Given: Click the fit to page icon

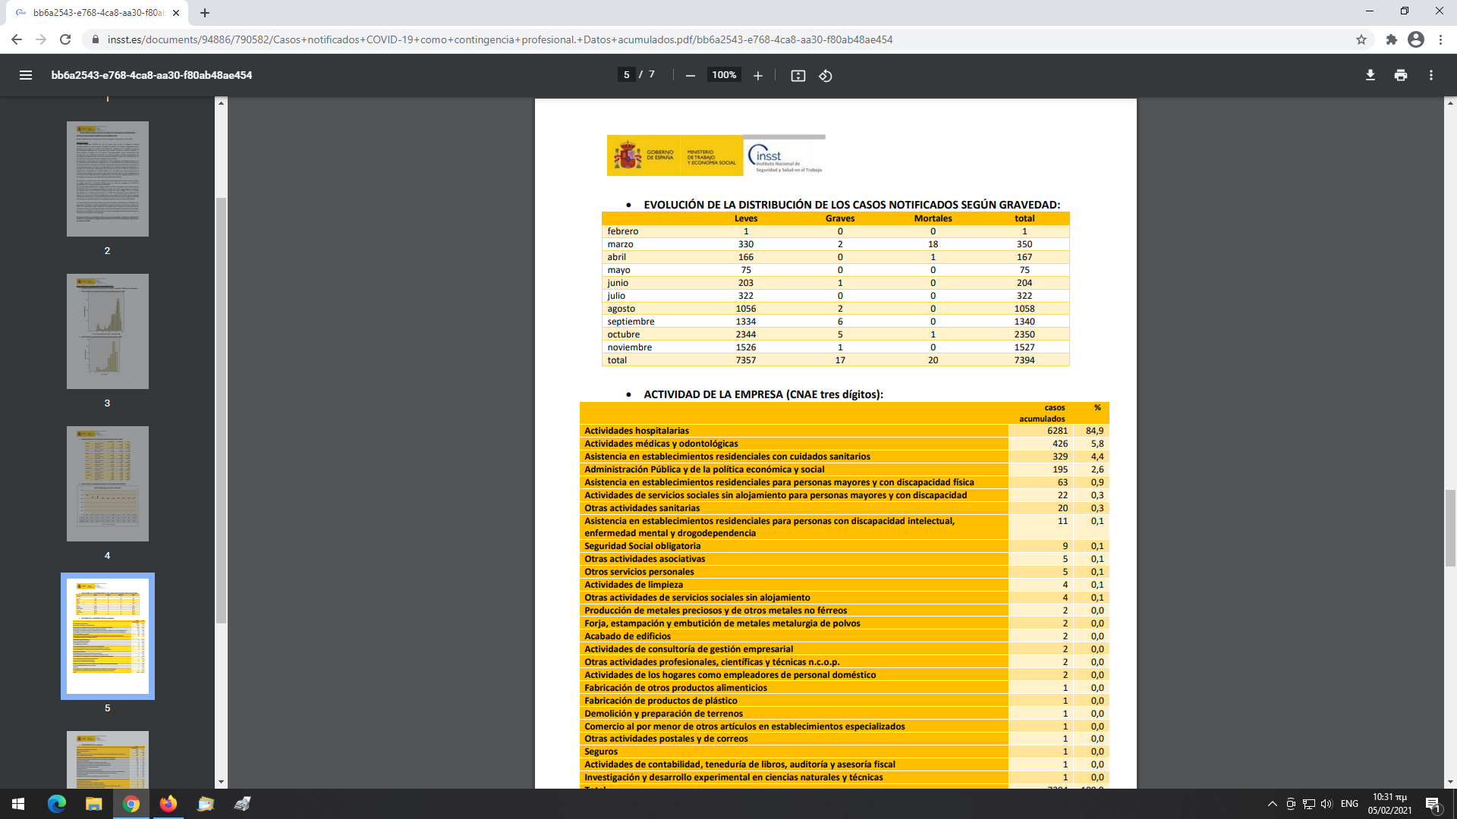Looking at the screenshot, I should pos(798,75).
